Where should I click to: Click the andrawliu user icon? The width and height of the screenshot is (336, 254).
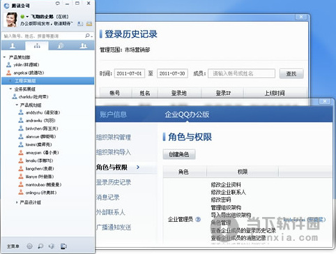click(21, 120)
